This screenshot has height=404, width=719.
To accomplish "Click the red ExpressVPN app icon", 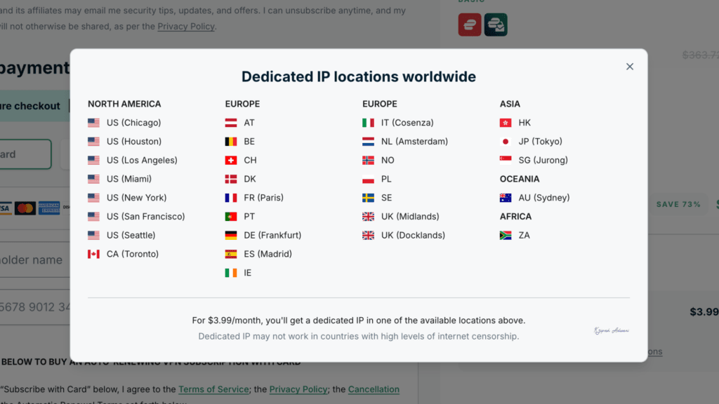I will pyautogui.click(x=470, y=25).
